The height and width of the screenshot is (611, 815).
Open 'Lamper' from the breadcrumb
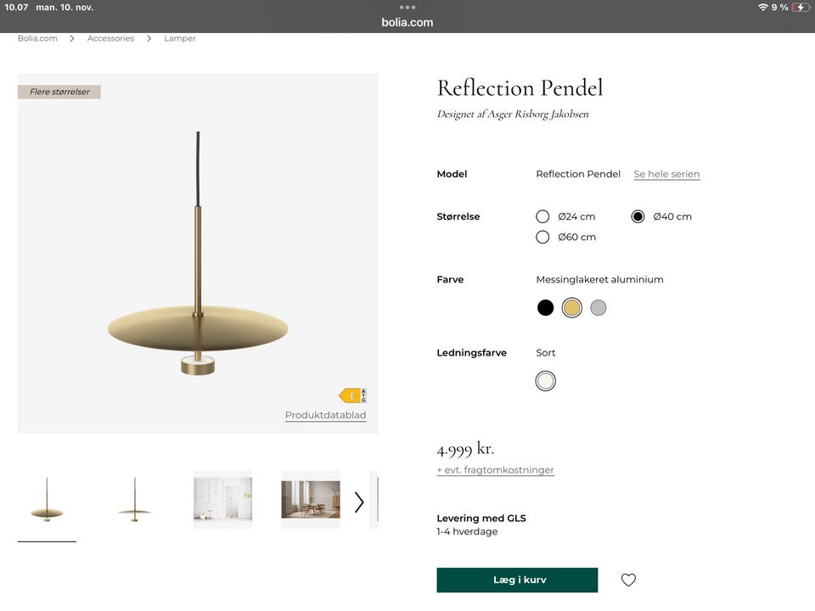(179, 38)
